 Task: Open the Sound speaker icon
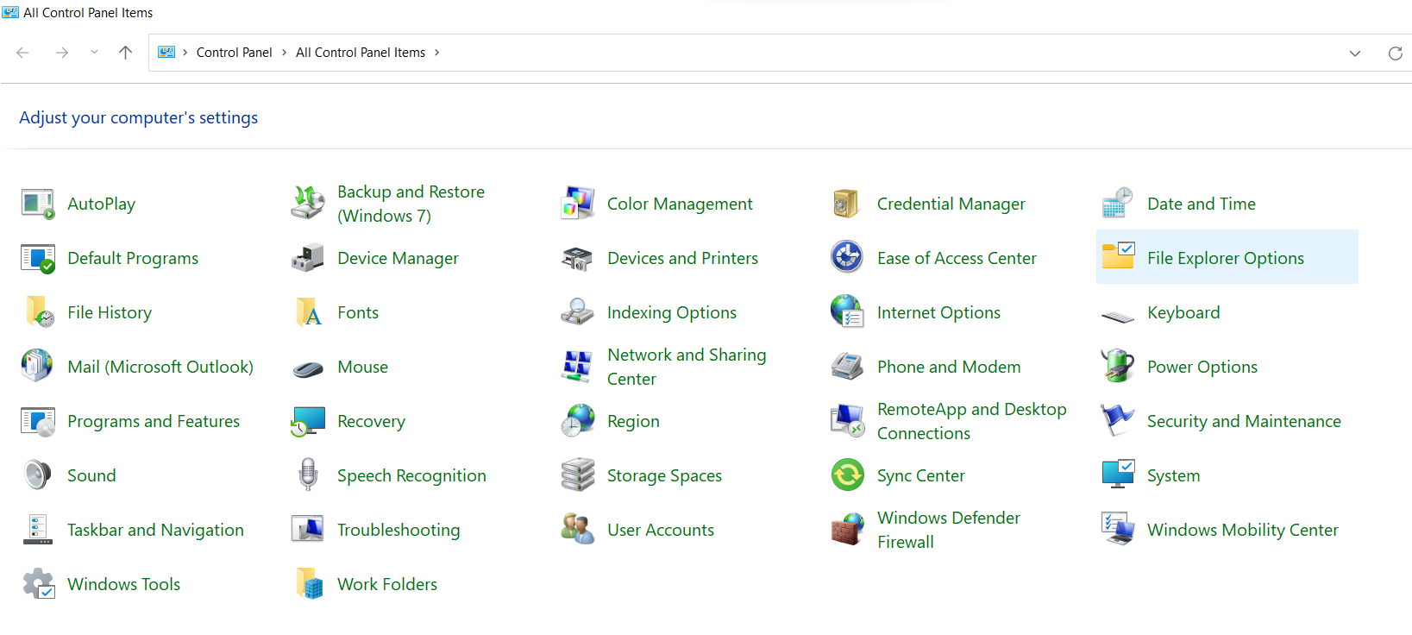pos(38,475)
